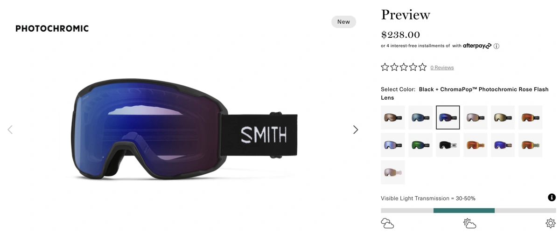The height and width of the screenshot is (233, 560).
Task: Click the main Smith goggle product image
Action: pyautogui.click(x=184, y=130)
